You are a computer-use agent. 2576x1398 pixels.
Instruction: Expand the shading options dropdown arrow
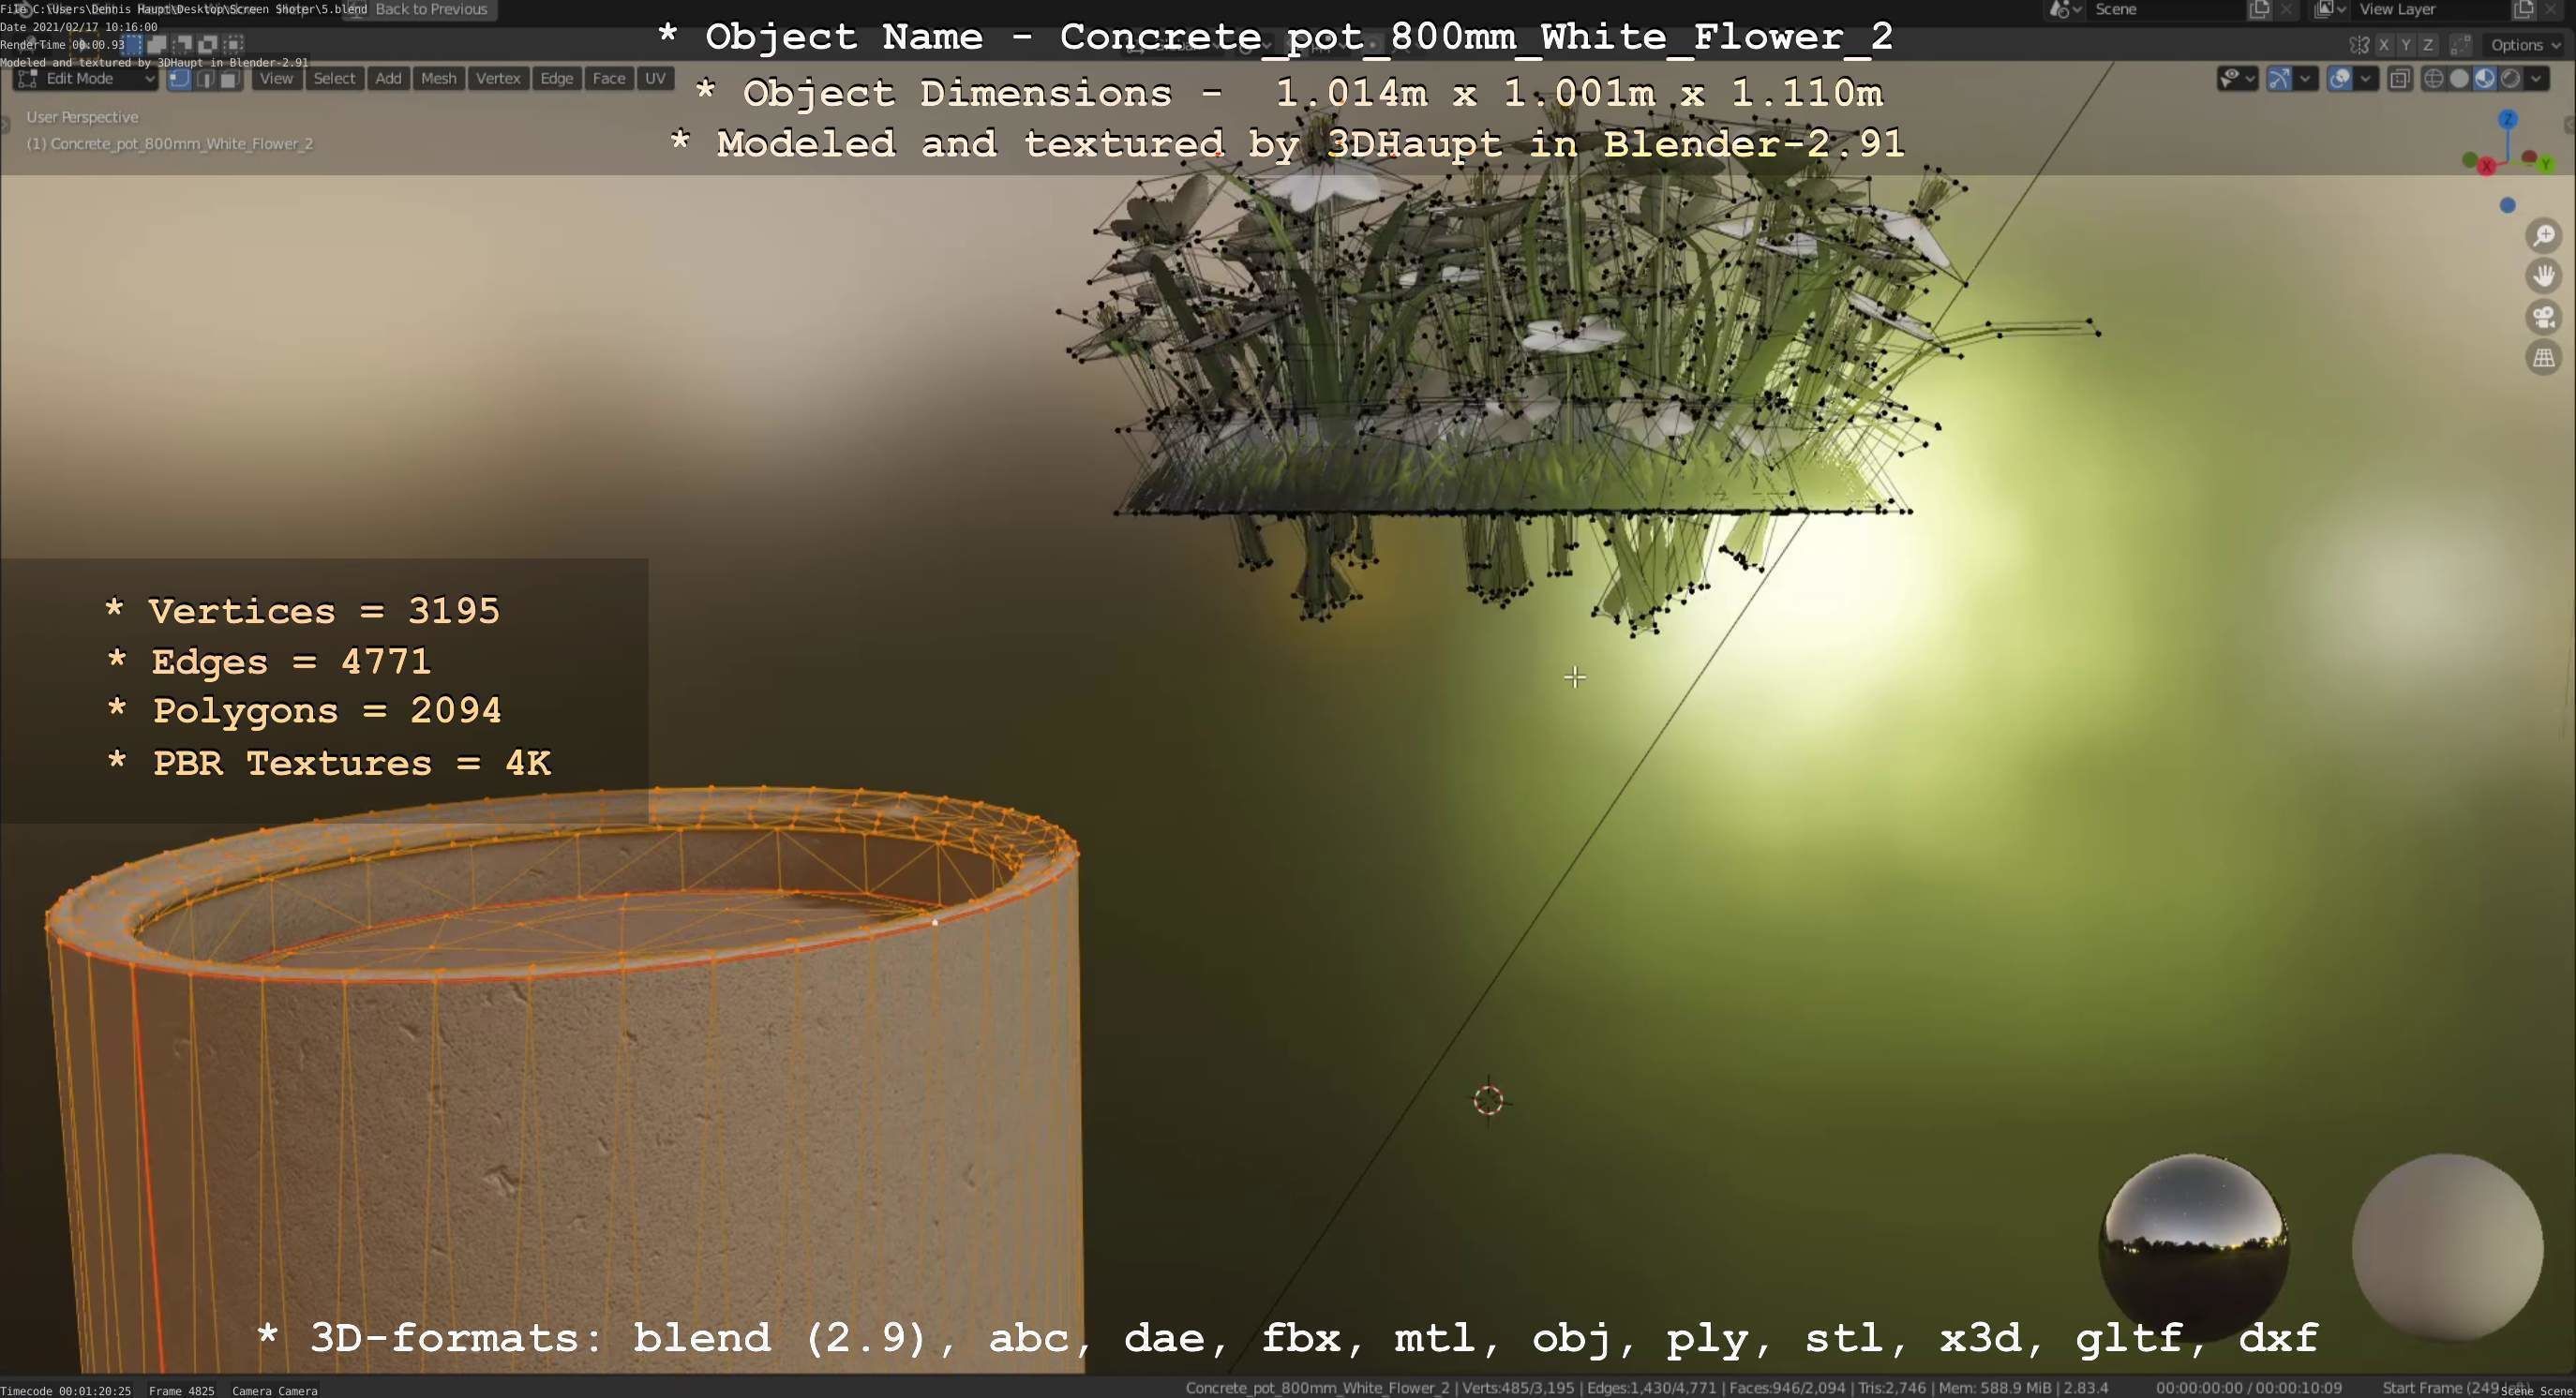pos(2536,79)
